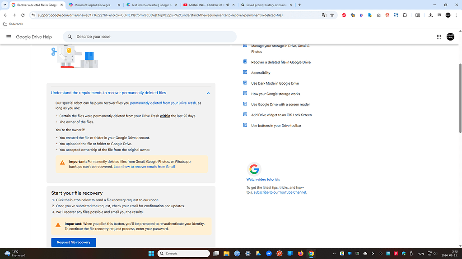Open the Windows Start menu
The image size is (462, 259).
[151, 254]
